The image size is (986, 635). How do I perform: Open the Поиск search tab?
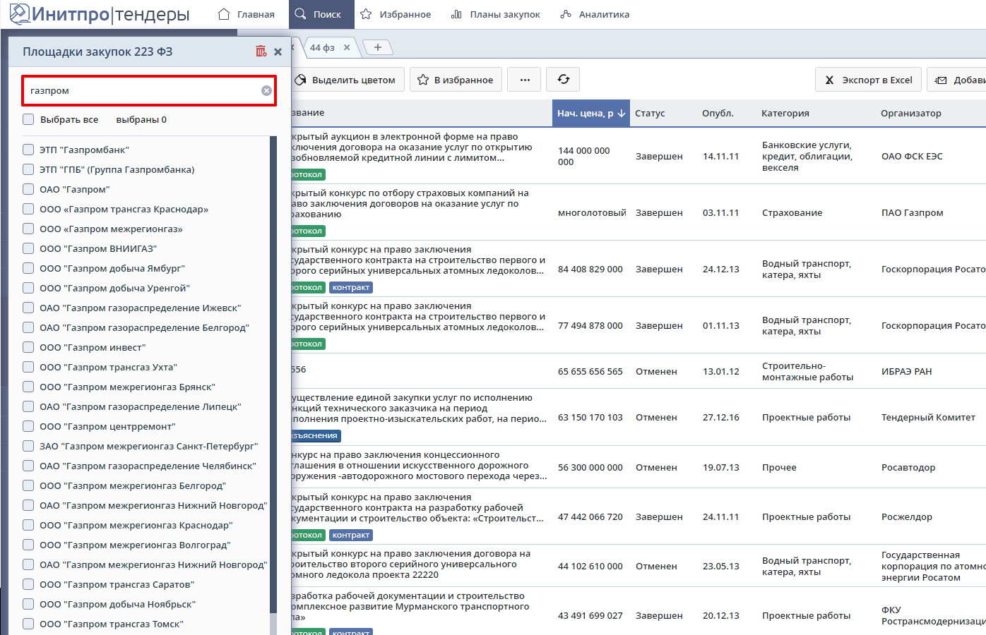point(321,14)
